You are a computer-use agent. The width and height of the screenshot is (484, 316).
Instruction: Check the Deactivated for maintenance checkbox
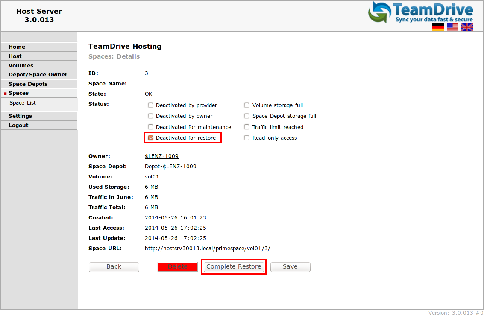[150, 127]
